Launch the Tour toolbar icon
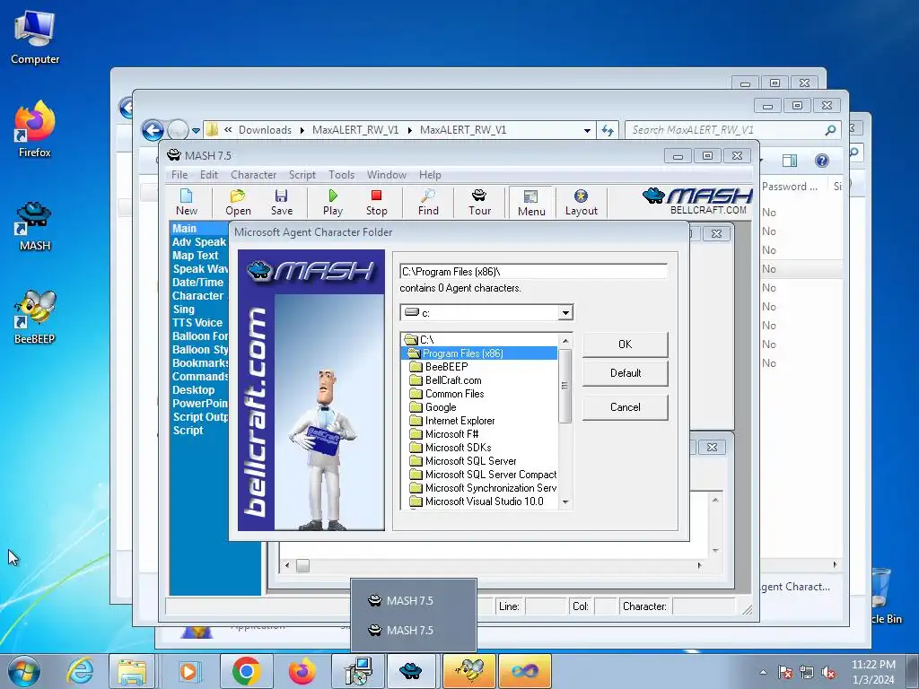The width and height of the screenshot is (919, 689). tap(479, 202)
